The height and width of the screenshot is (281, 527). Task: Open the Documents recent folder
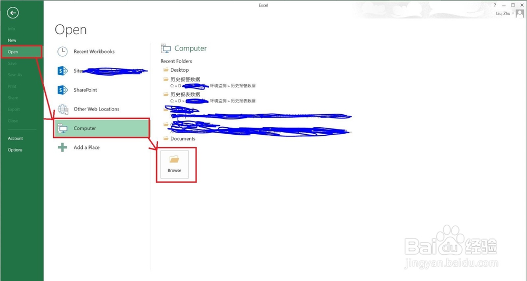tap(182, 138)
